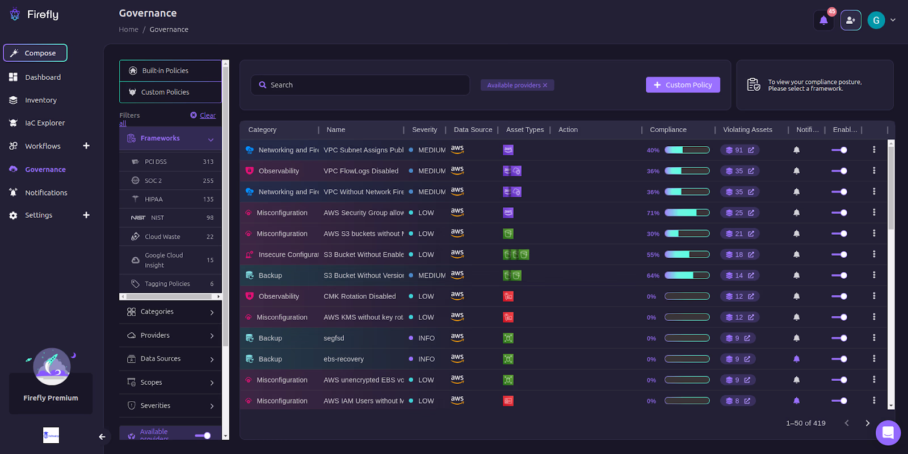
Task: Open Inventory from the sidebar
Action: 41,100
